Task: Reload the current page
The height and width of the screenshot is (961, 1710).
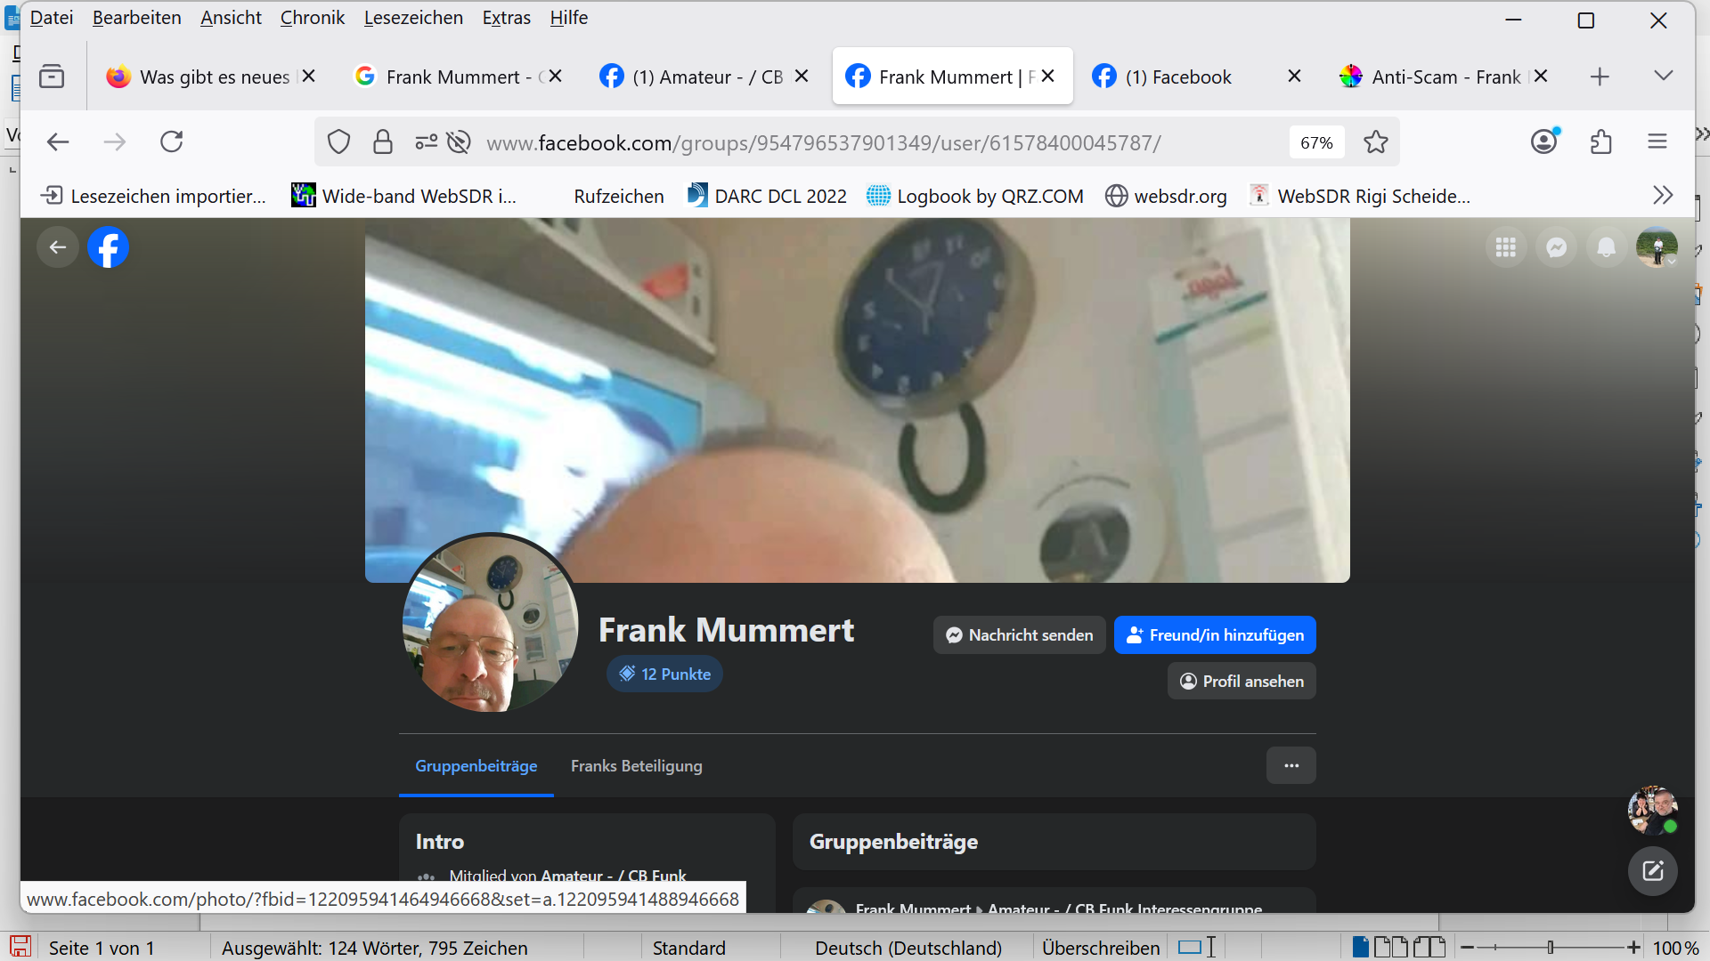Action: tap(171, 141)
